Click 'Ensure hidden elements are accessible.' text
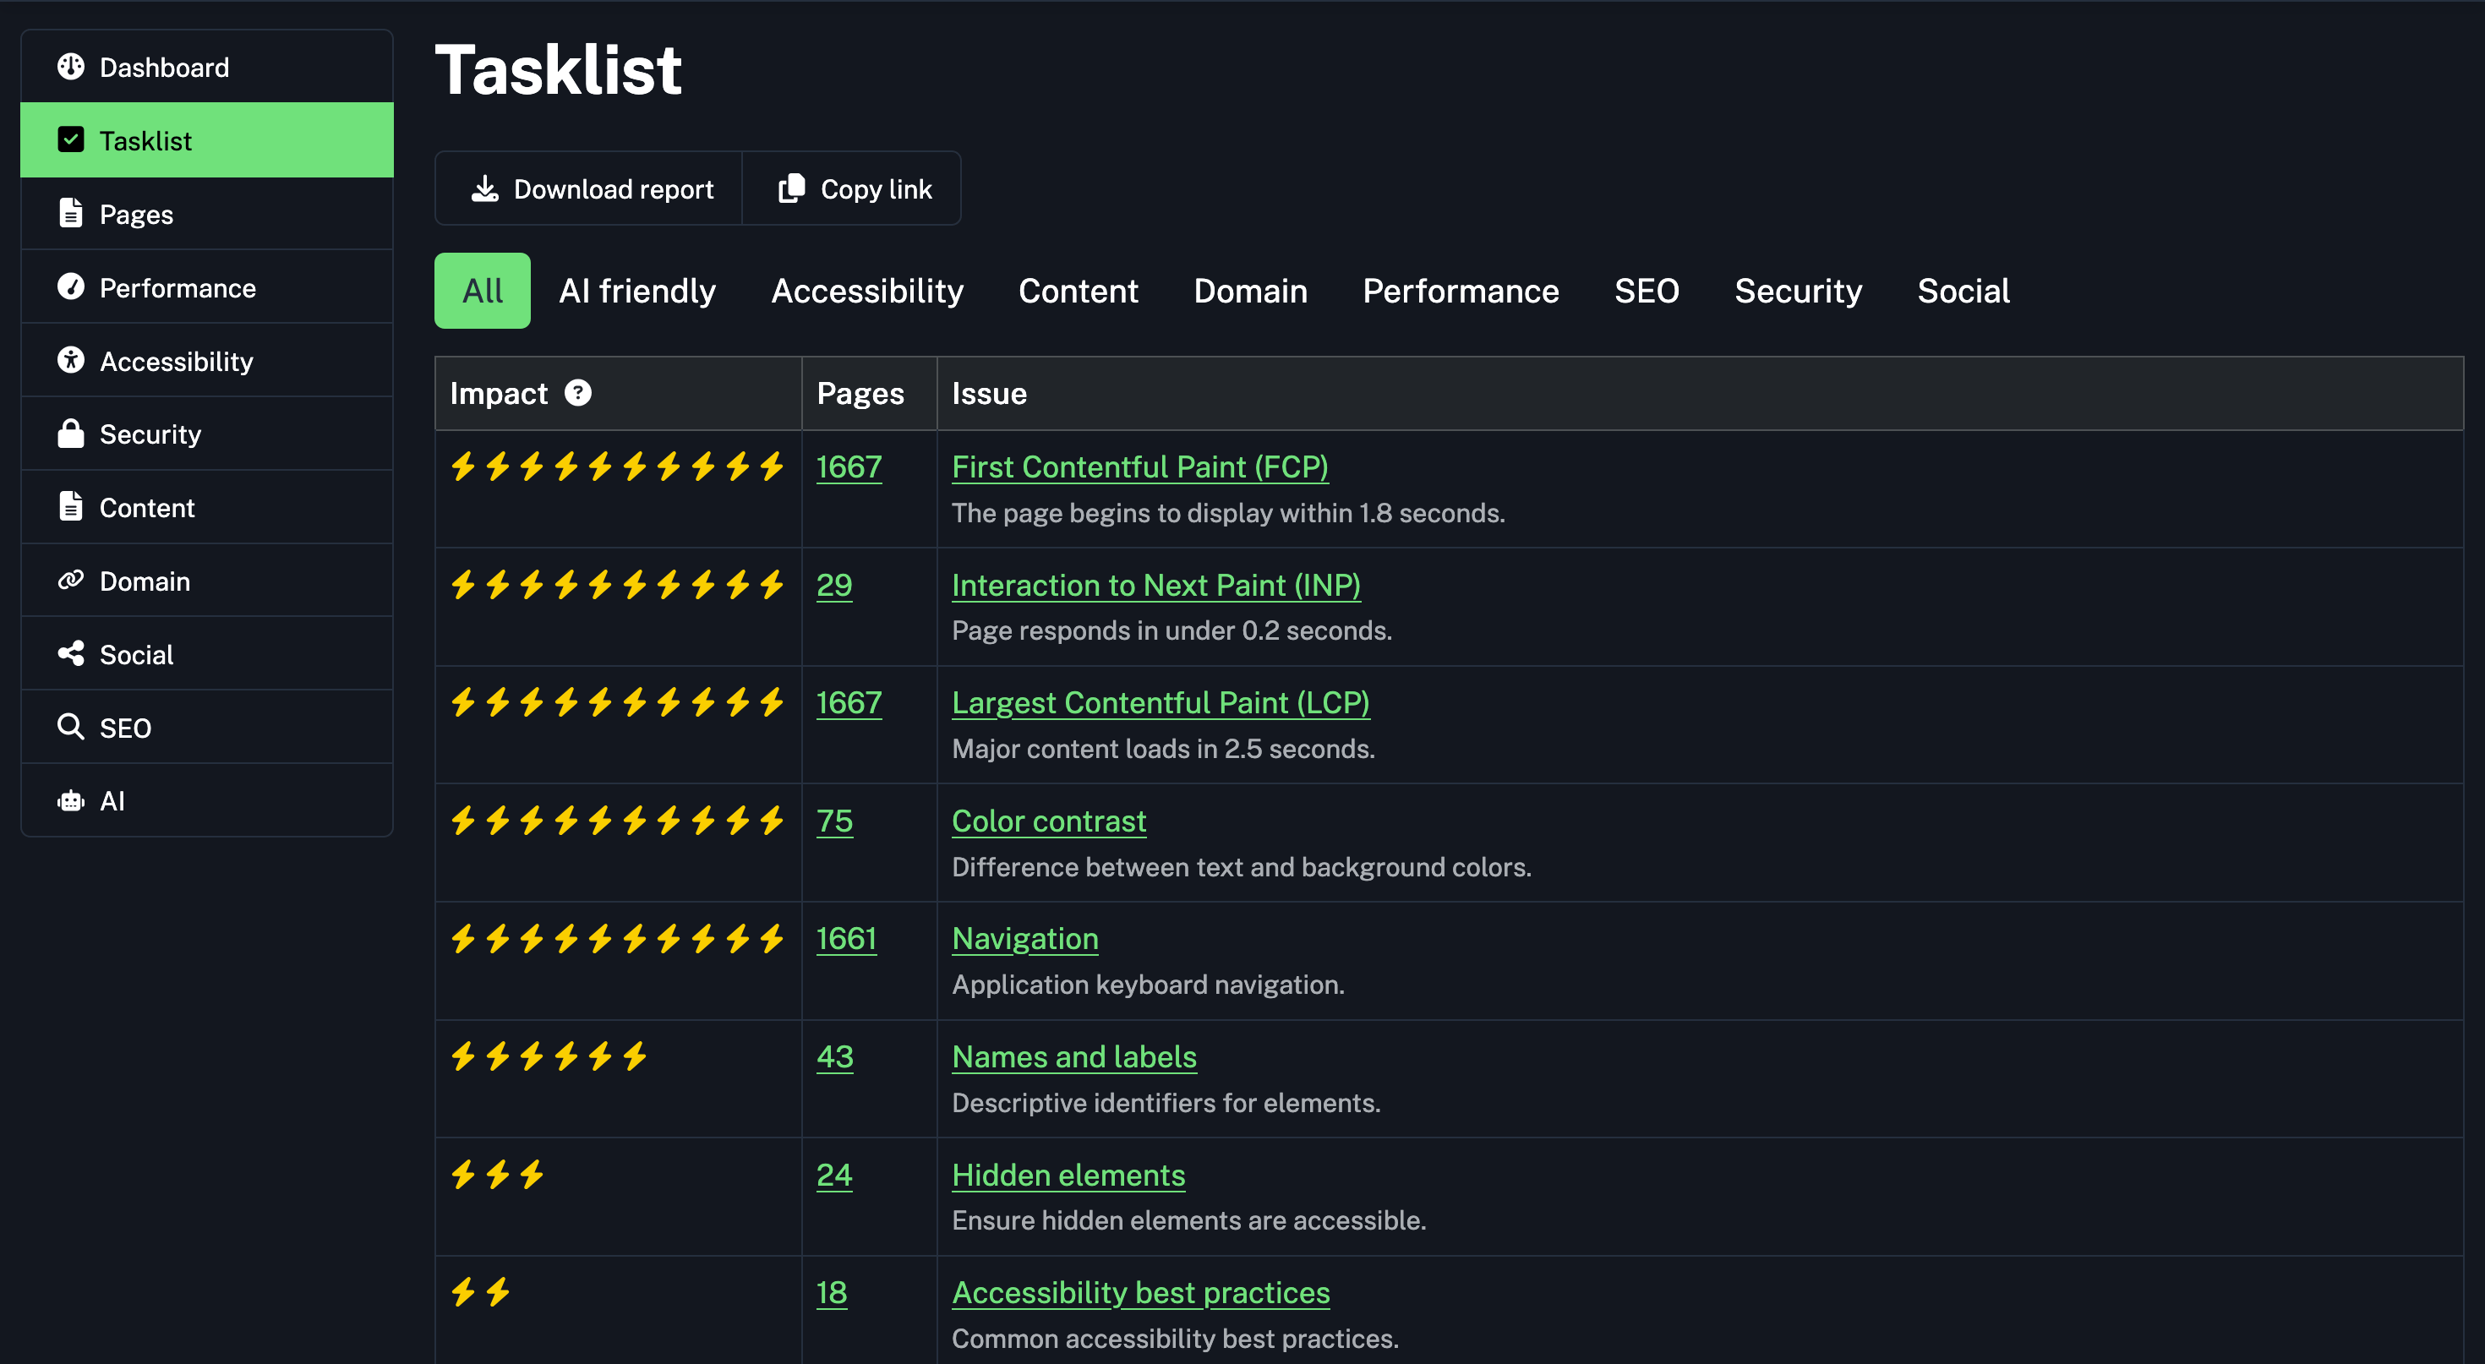The width and height of the screenshot is (2485, 1364). 1188,1220
